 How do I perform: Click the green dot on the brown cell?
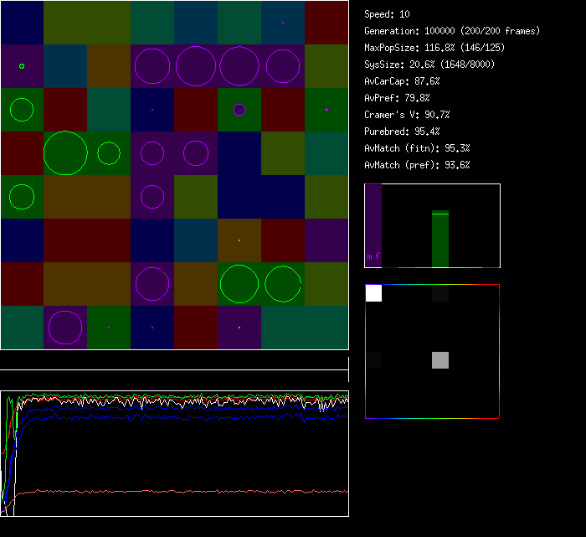[x=239, y=240]
